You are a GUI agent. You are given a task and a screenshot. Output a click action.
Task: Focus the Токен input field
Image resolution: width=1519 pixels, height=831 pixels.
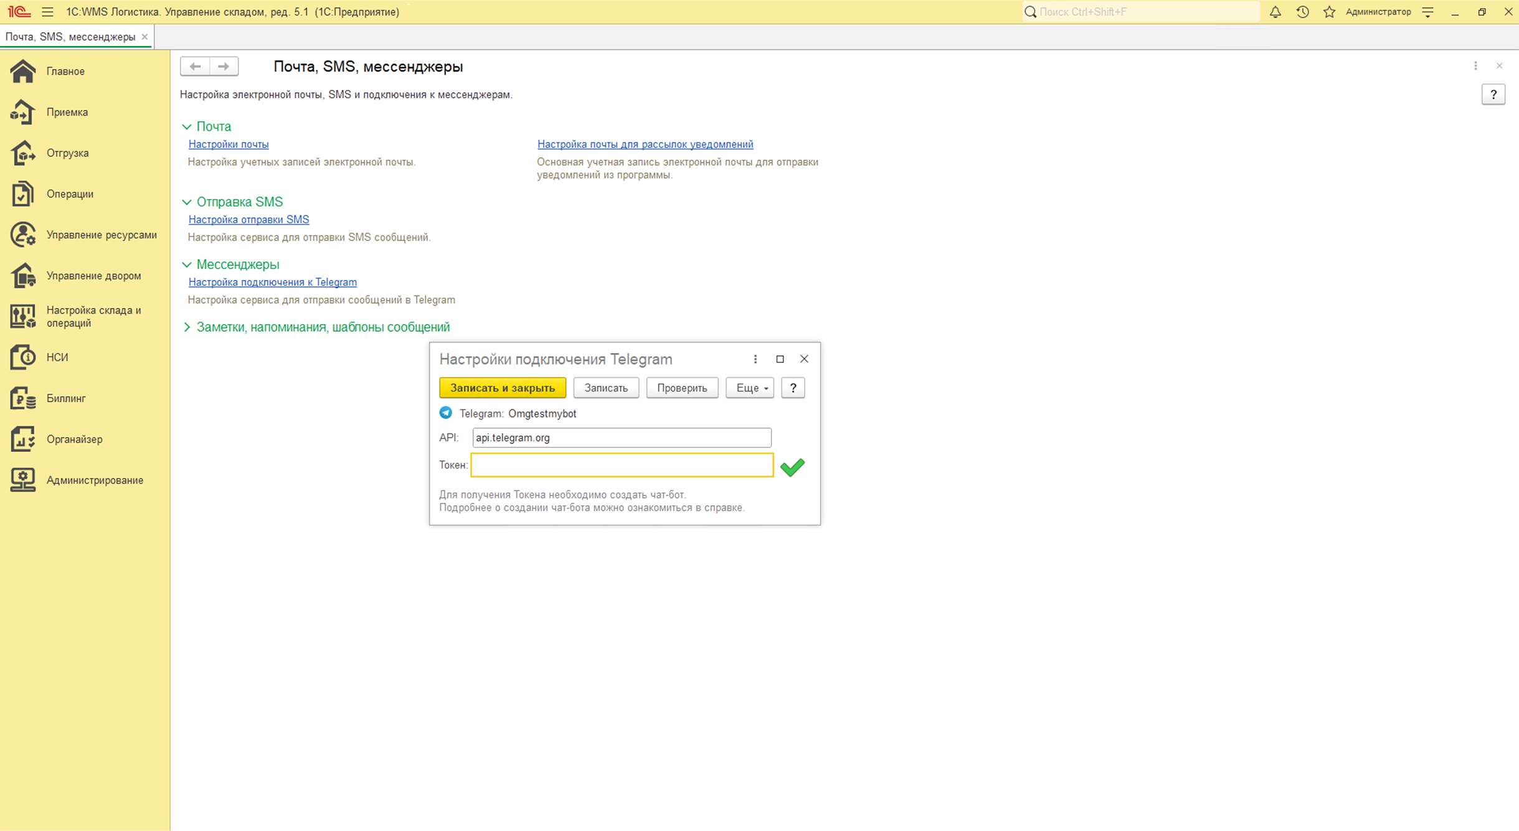(621, 465)
